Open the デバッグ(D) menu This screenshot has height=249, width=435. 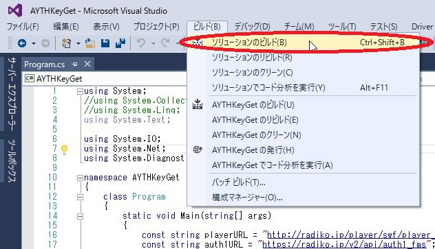[x=252, y=27]
